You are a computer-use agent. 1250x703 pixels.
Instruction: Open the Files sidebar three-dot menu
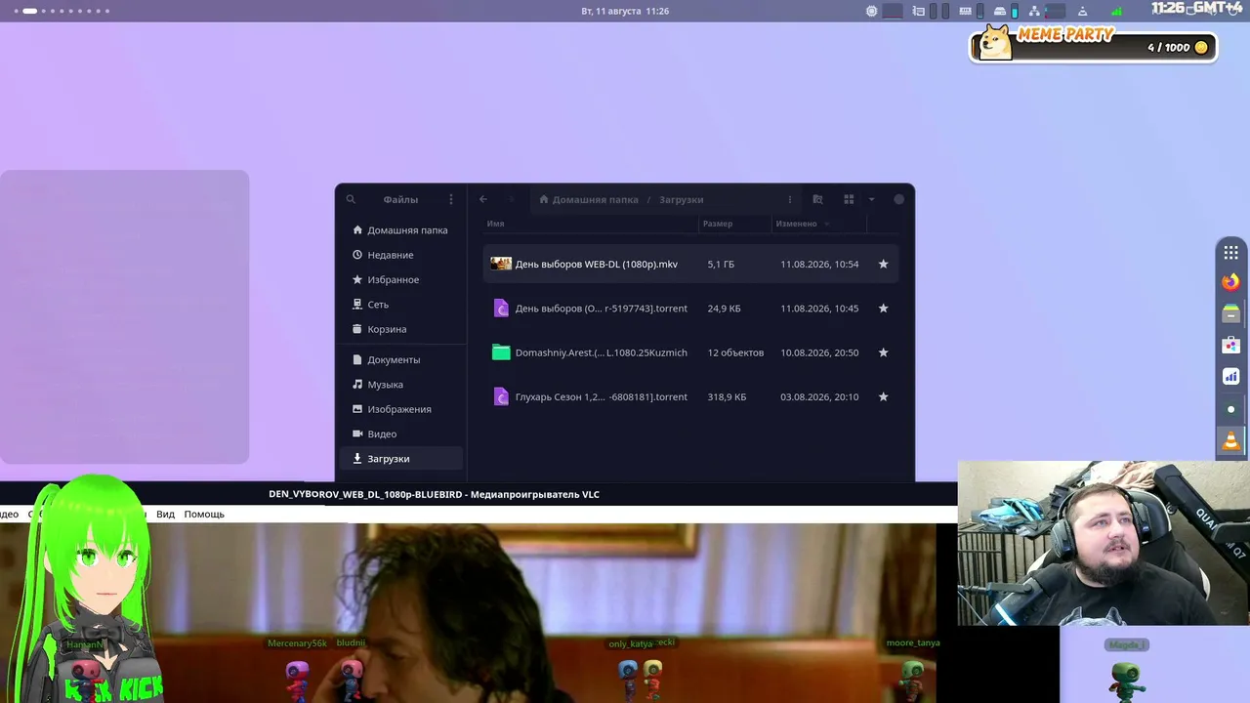451,199
